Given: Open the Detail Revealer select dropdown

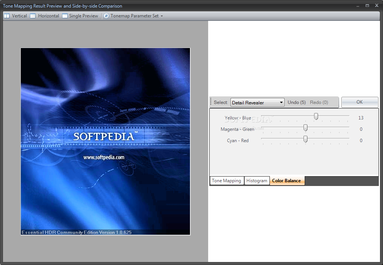Looking at the screenshot, I should (257, 102).
